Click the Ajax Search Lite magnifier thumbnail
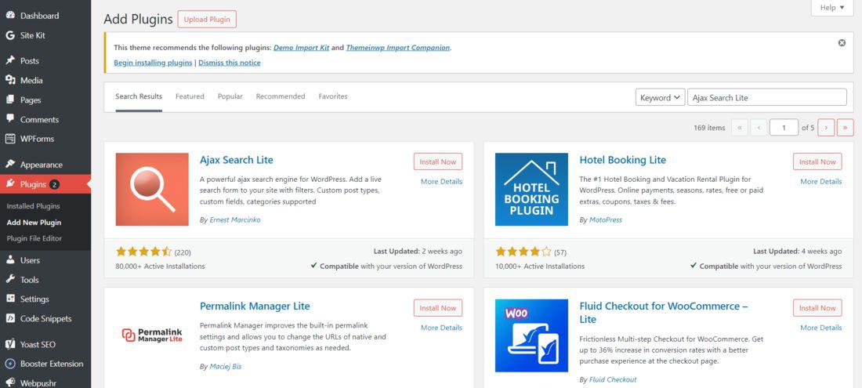This screenshot has width=862, height=388. [x=151, y=189]
